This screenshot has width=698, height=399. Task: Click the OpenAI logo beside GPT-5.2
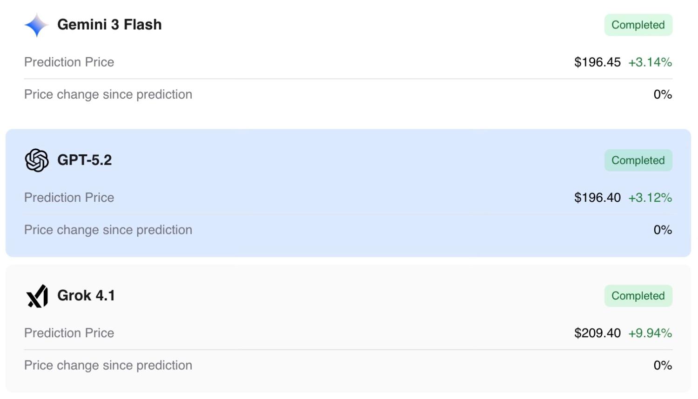36,160
